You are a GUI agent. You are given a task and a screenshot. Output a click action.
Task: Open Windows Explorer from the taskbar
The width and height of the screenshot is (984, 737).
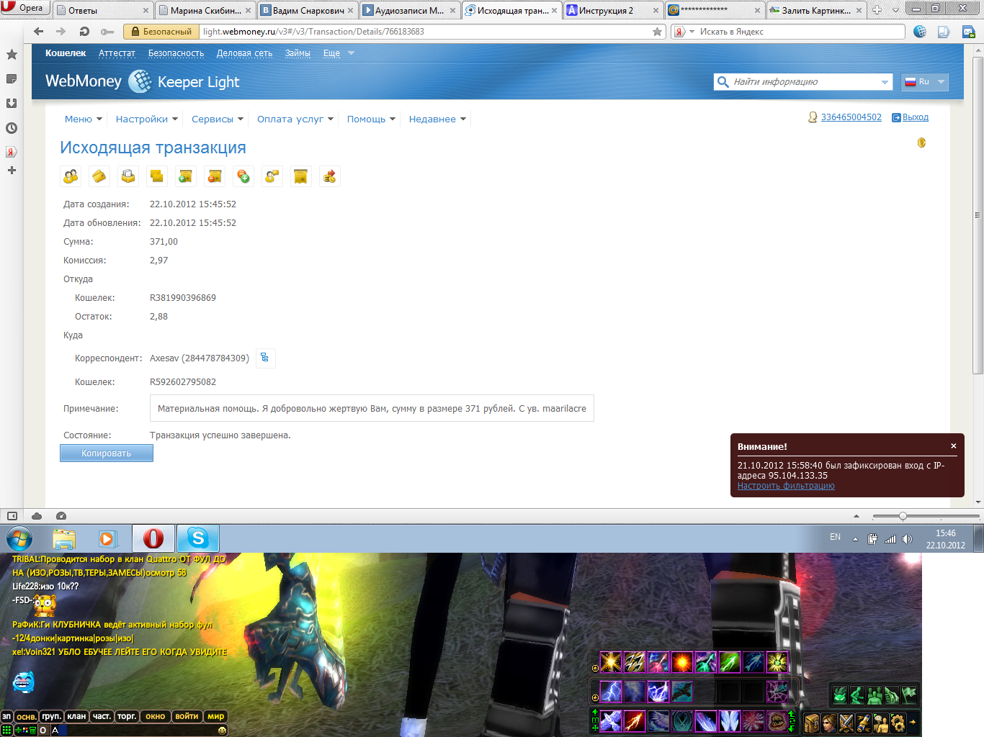coord(64,538)
